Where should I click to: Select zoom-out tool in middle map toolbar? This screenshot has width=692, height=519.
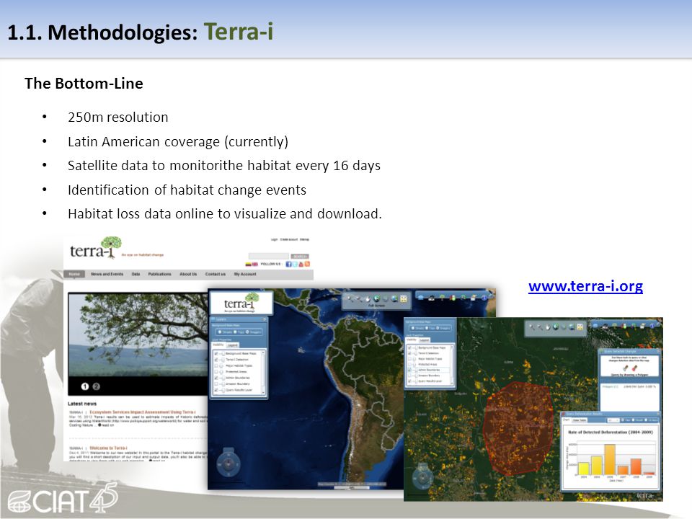click(358, 298)
